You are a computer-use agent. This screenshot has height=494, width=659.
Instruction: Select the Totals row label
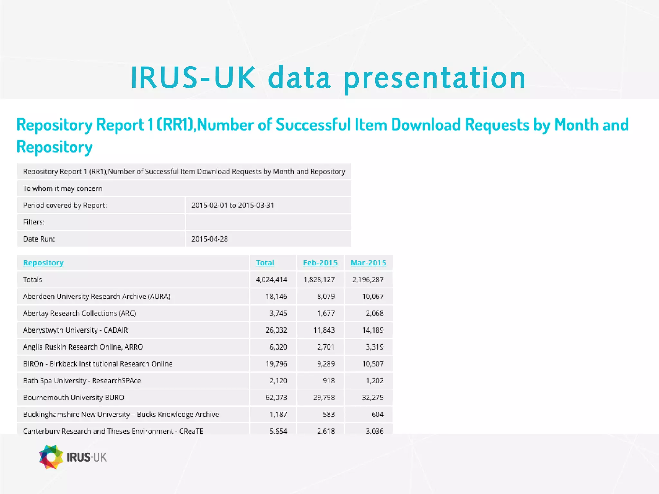click(x=32, y=279)
